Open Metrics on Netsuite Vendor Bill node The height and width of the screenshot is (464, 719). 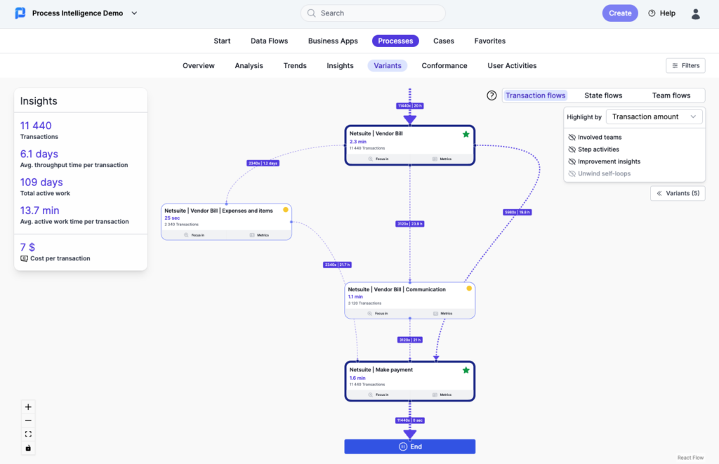click(x=442, y=159)
